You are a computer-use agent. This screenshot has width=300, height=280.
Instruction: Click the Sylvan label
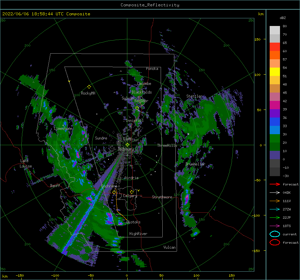click(128, 98)
